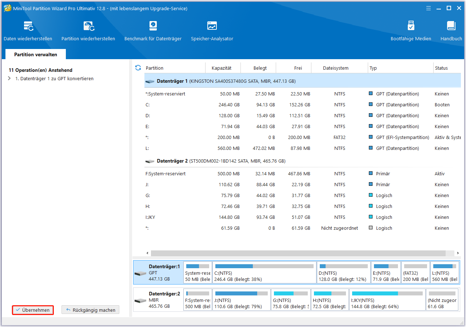
Task: Open the Handbuch
Action: 451,31
